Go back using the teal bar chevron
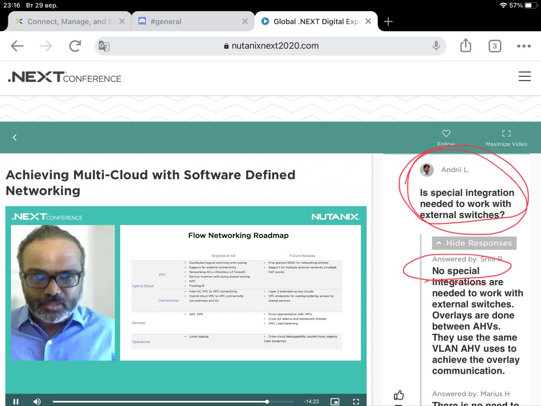Screen dimensions: 541x406 coord(15,137)
